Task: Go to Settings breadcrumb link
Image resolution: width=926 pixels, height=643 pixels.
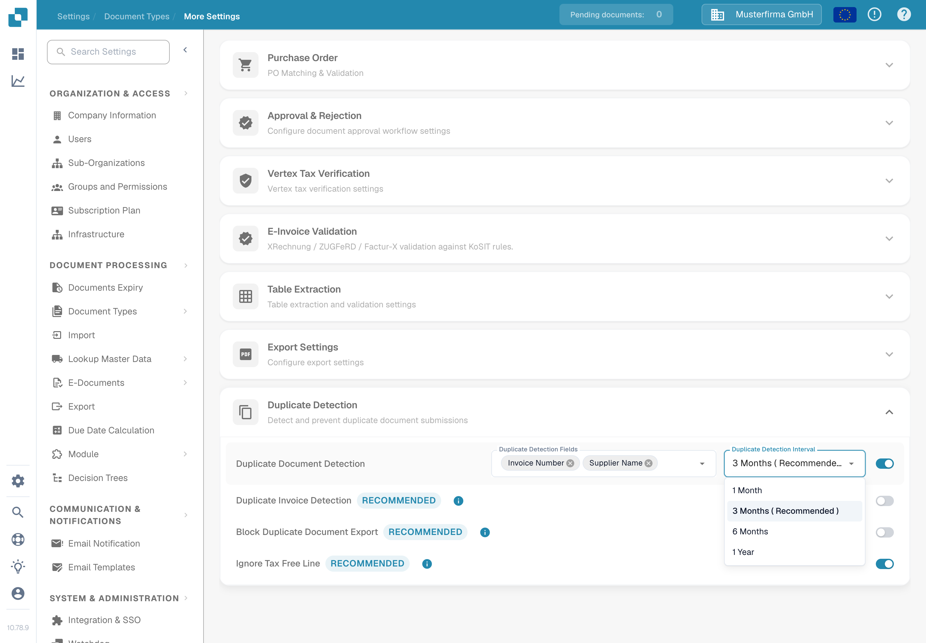Action: click(73, 16)
